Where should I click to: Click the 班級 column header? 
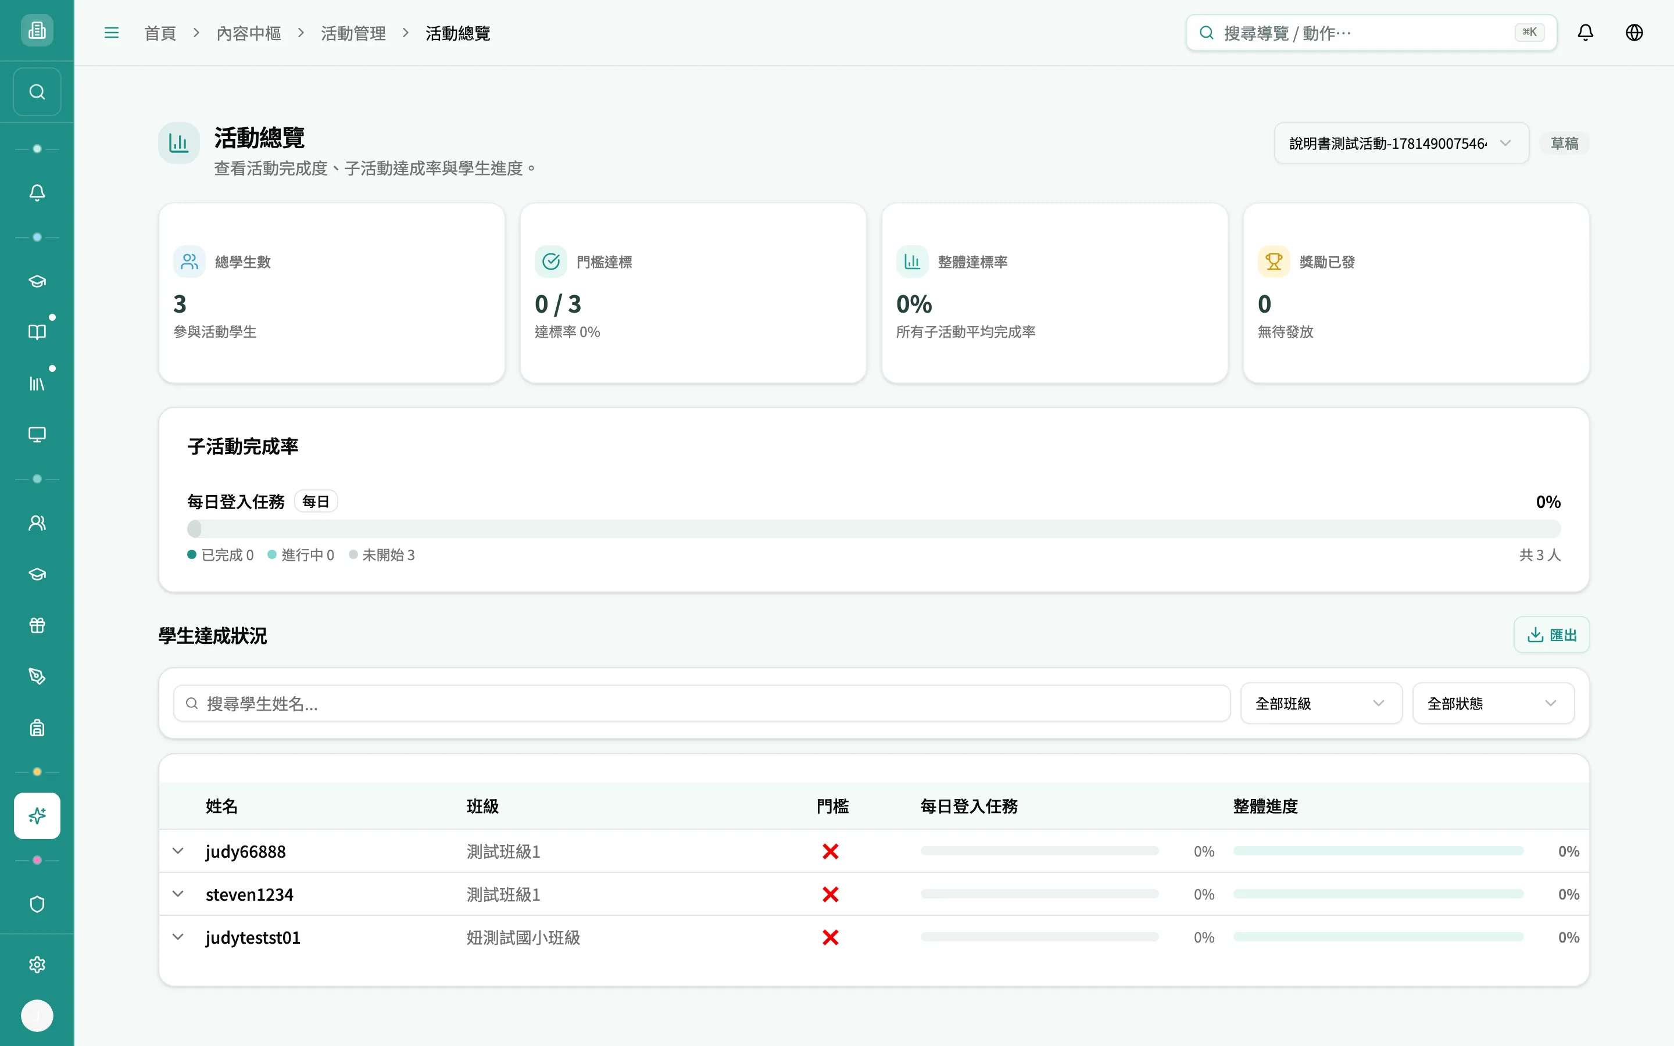(x=482, y=806)
